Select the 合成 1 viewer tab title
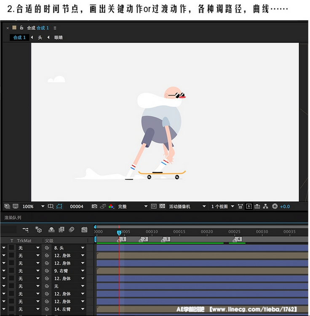Viewport: 310px width, 316px height. point(38,28)
